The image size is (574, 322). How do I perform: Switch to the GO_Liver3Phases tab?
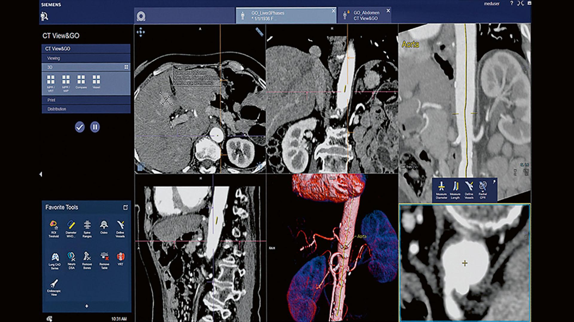point(284,14)
